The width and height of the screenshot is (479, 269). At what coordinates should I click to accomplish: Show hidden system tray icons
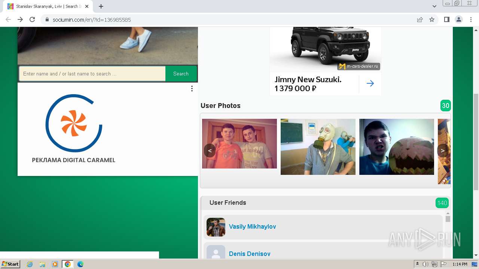click(x=417, y=264)
